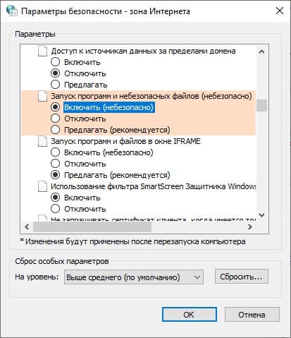Select 'Предлагать' under Доступ к источникам данных
The image size is (291, 338).
(x=55, y=85)
